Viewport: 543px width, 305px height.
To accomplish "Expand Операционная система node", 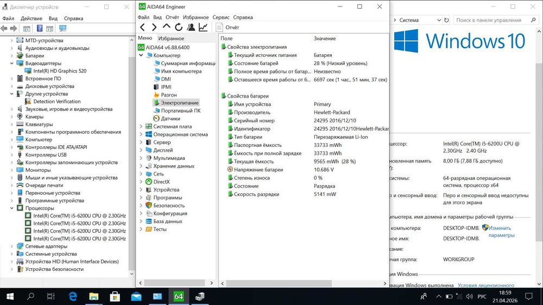I will click(141, 135).
